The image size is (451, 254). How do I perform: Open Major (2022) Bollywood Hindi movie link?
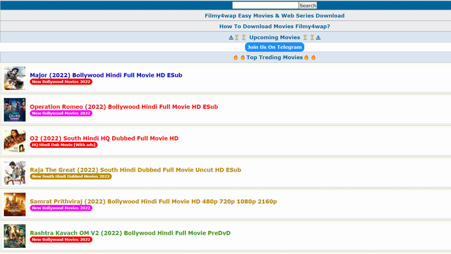[x=106, y=75]
